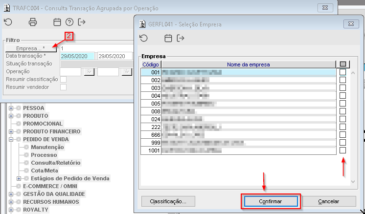
Task: Enable Resumir vendedor checkbox
Action: click(x=63, y=87)
